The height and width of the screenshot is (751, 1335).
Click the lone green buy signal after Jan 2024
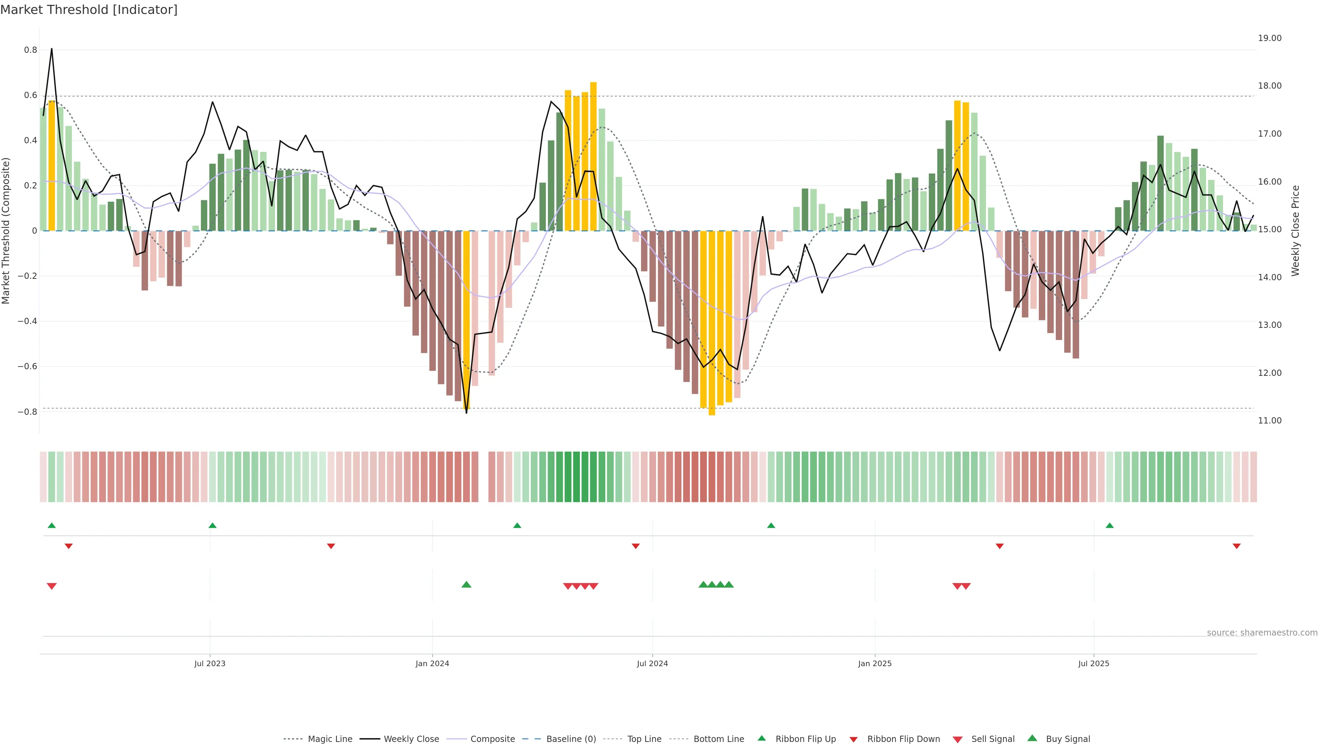[x=466, y=584]
